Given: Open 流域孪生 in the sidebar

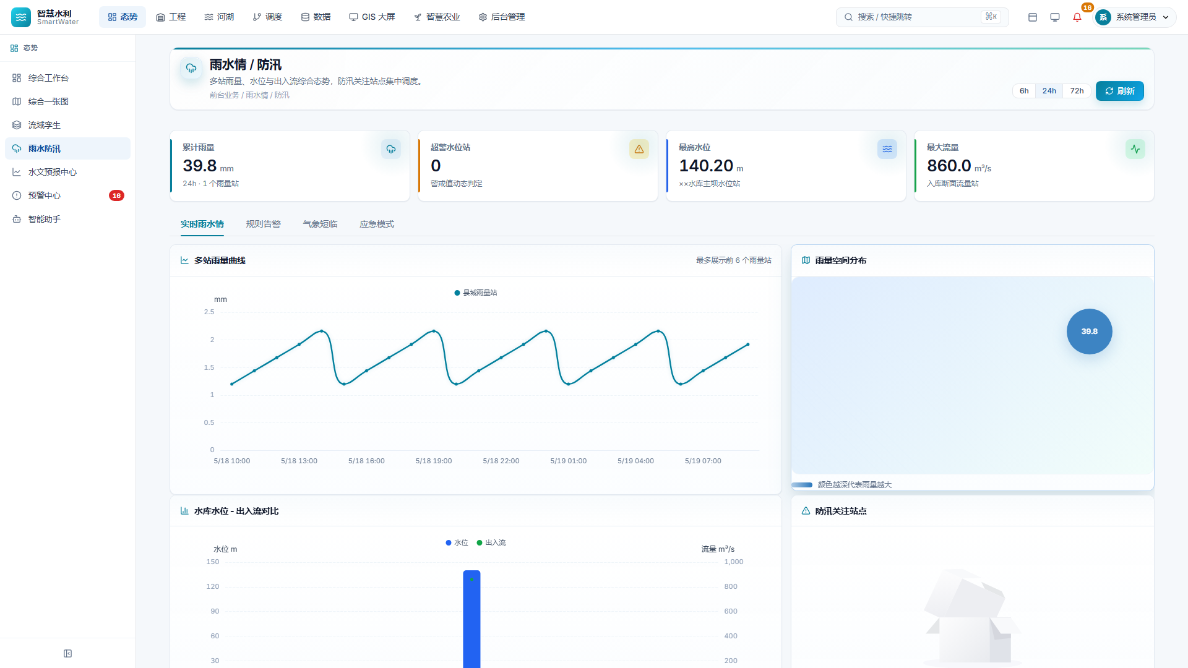Looking at the screenshot, I should pyautogui.click(x=68, y=125).
